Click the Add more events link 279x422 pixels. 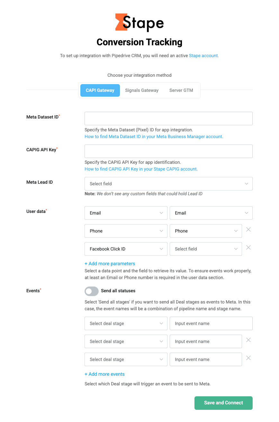point(105,374)
